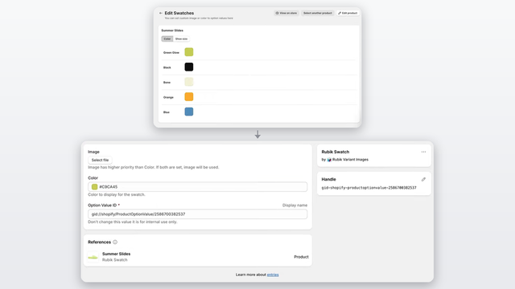The height and width of the screenshot is (289, 515).
Task: Switch to the Shoe size tab
Action: pyautogui.click(x=181, y=39)
